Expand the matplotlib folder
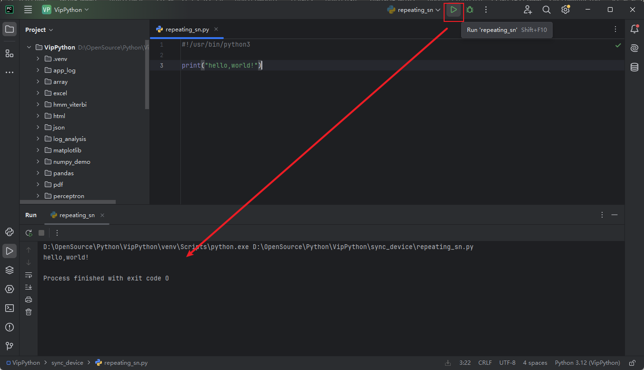This screenshot has width=644, height=370. point(38,150)
